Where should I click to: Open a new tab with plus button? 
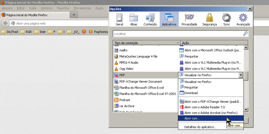tap(74, 15)
